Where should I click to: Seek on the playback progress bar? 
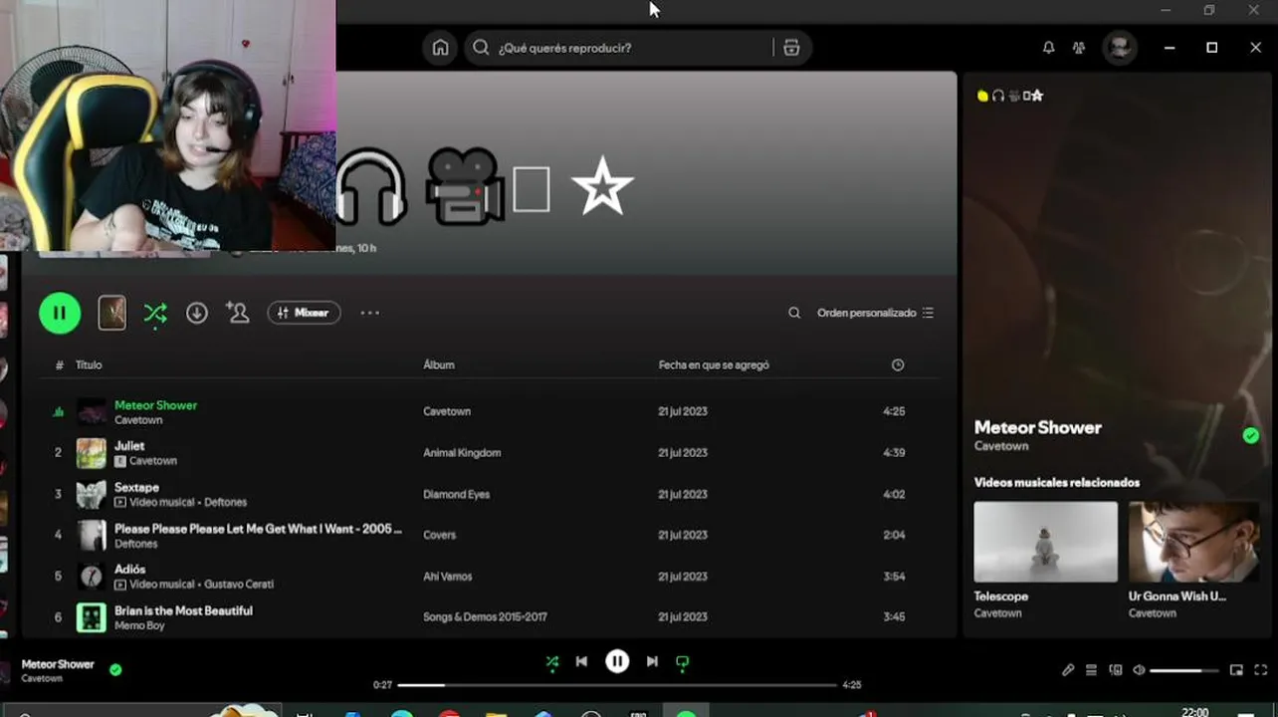617,685
